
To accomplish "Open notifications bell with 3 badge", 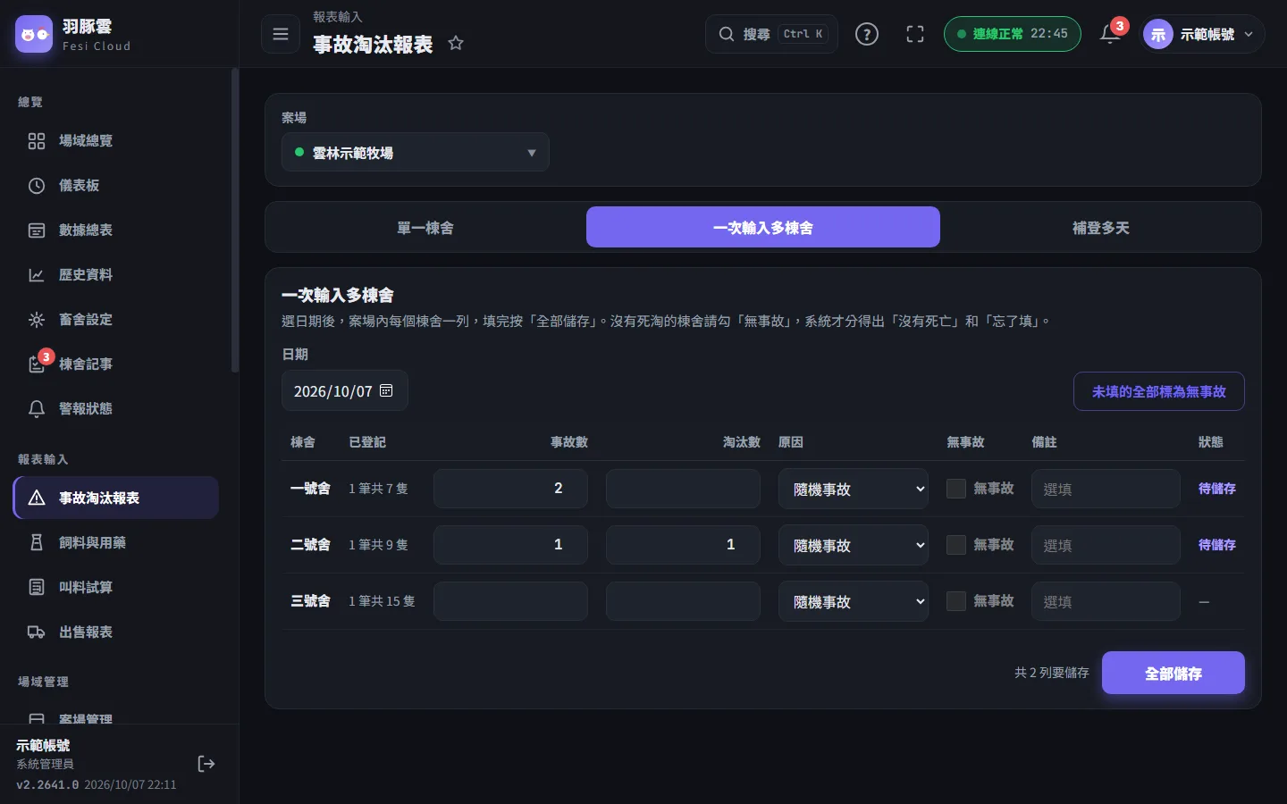I will coord(1110,34).
